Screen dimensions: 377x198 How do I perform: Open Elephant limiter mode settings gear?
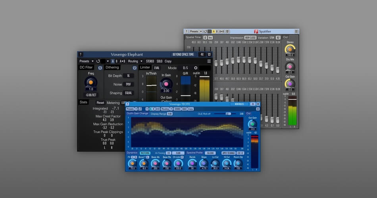coord(196,68)
